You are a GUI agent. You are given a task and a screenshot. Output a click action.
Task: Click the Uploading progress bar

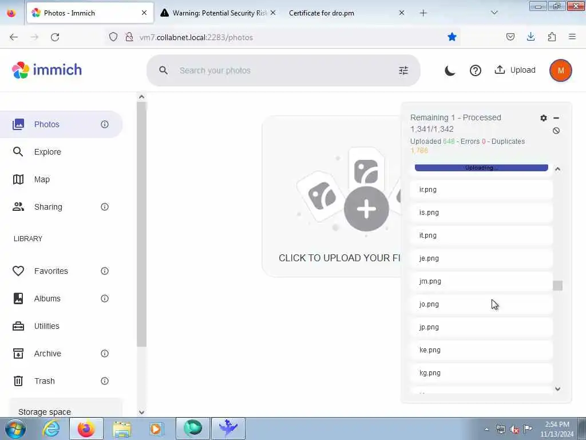tap(481, 168)
